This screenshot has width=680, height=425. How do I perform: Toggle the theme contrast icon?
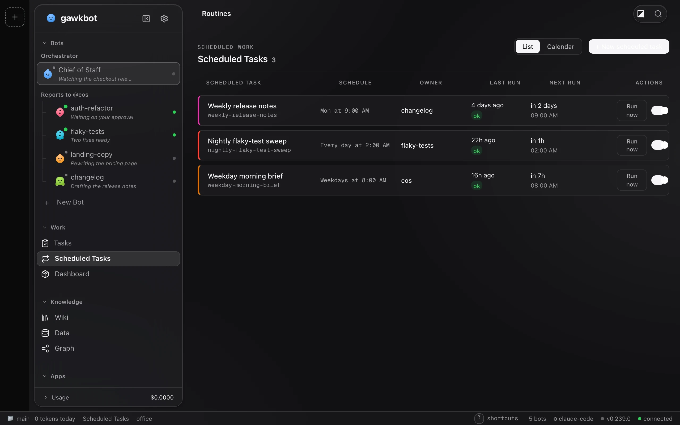tap(640, 14)
